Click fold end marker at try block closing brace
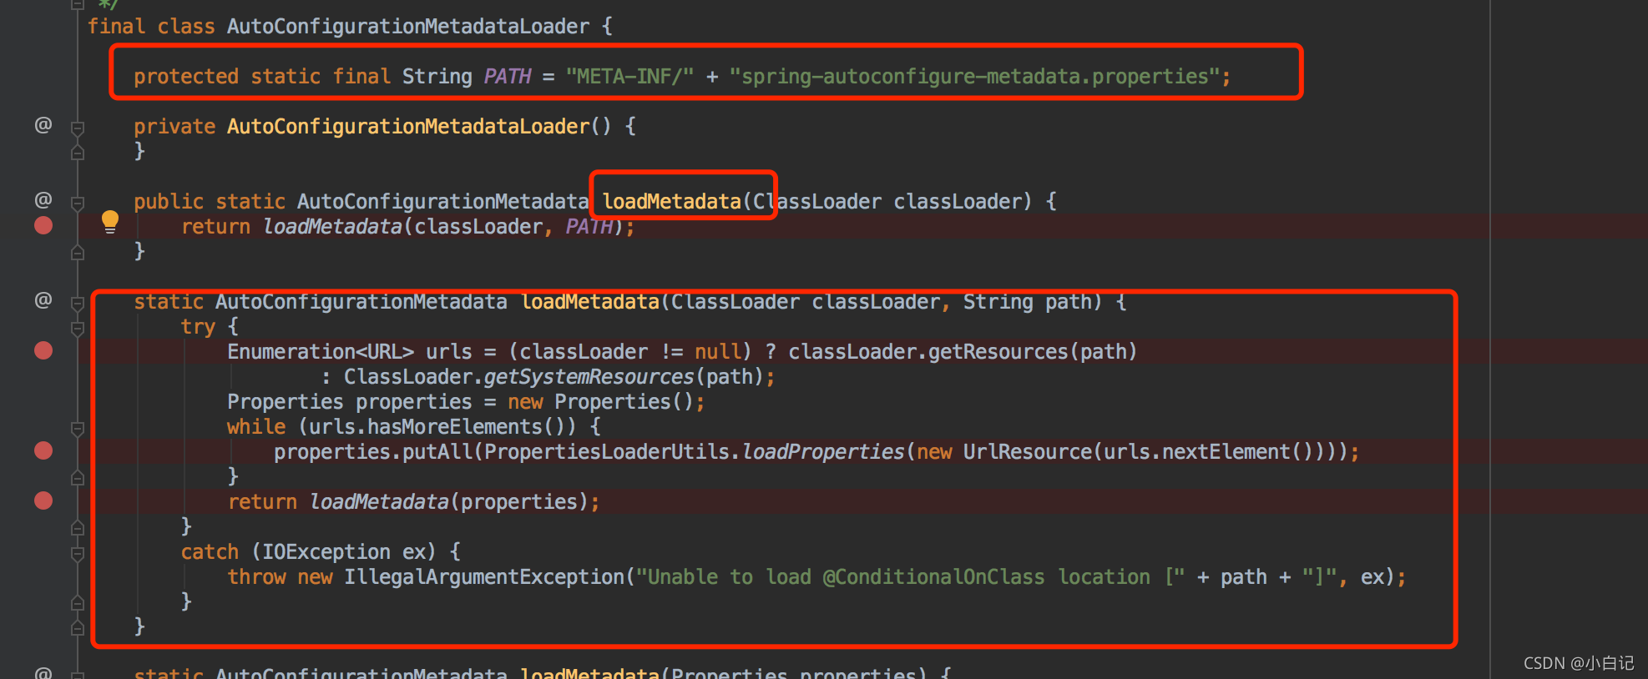Viewport: 1648px width, 679px height. pyautogui.click(x=78, y=528)
